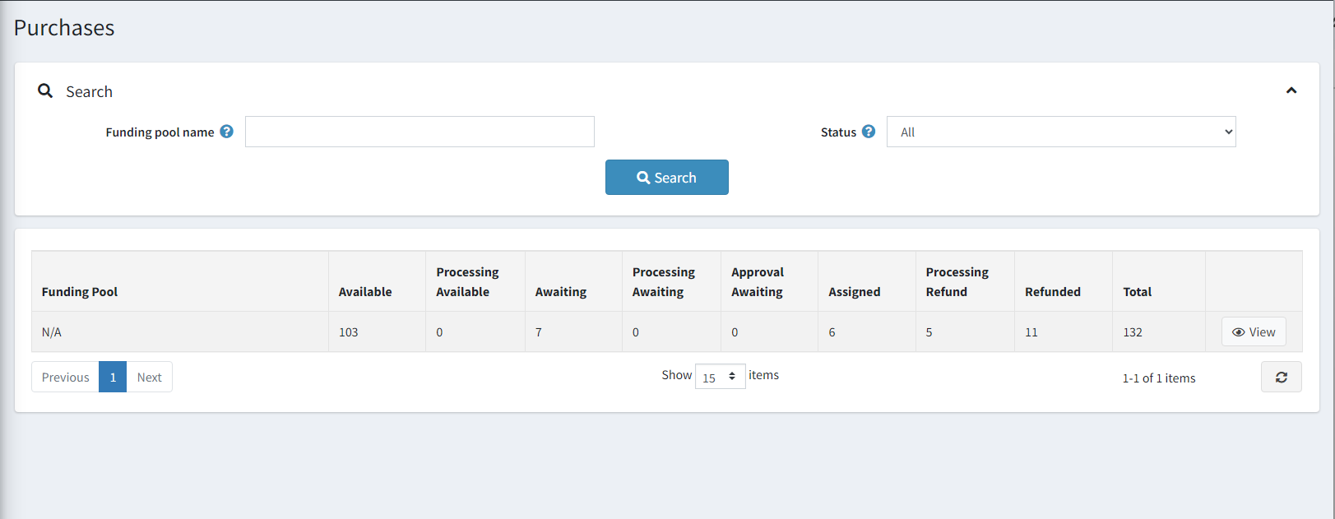1335x519 pixels.
Task: Click the Status help question mark icon
Action: pos(869,132)
